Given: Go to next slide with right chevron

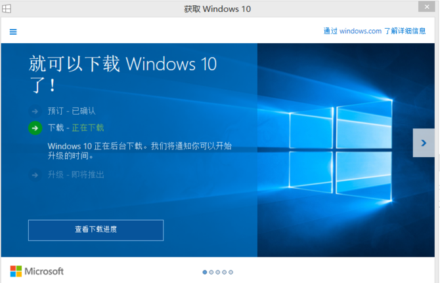Looking at the screenshot, I should point(424,143).
